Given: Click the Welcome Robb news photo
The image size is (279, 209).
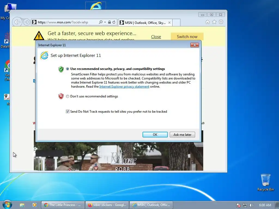Looking at the screenshot, I should (119, 156).
